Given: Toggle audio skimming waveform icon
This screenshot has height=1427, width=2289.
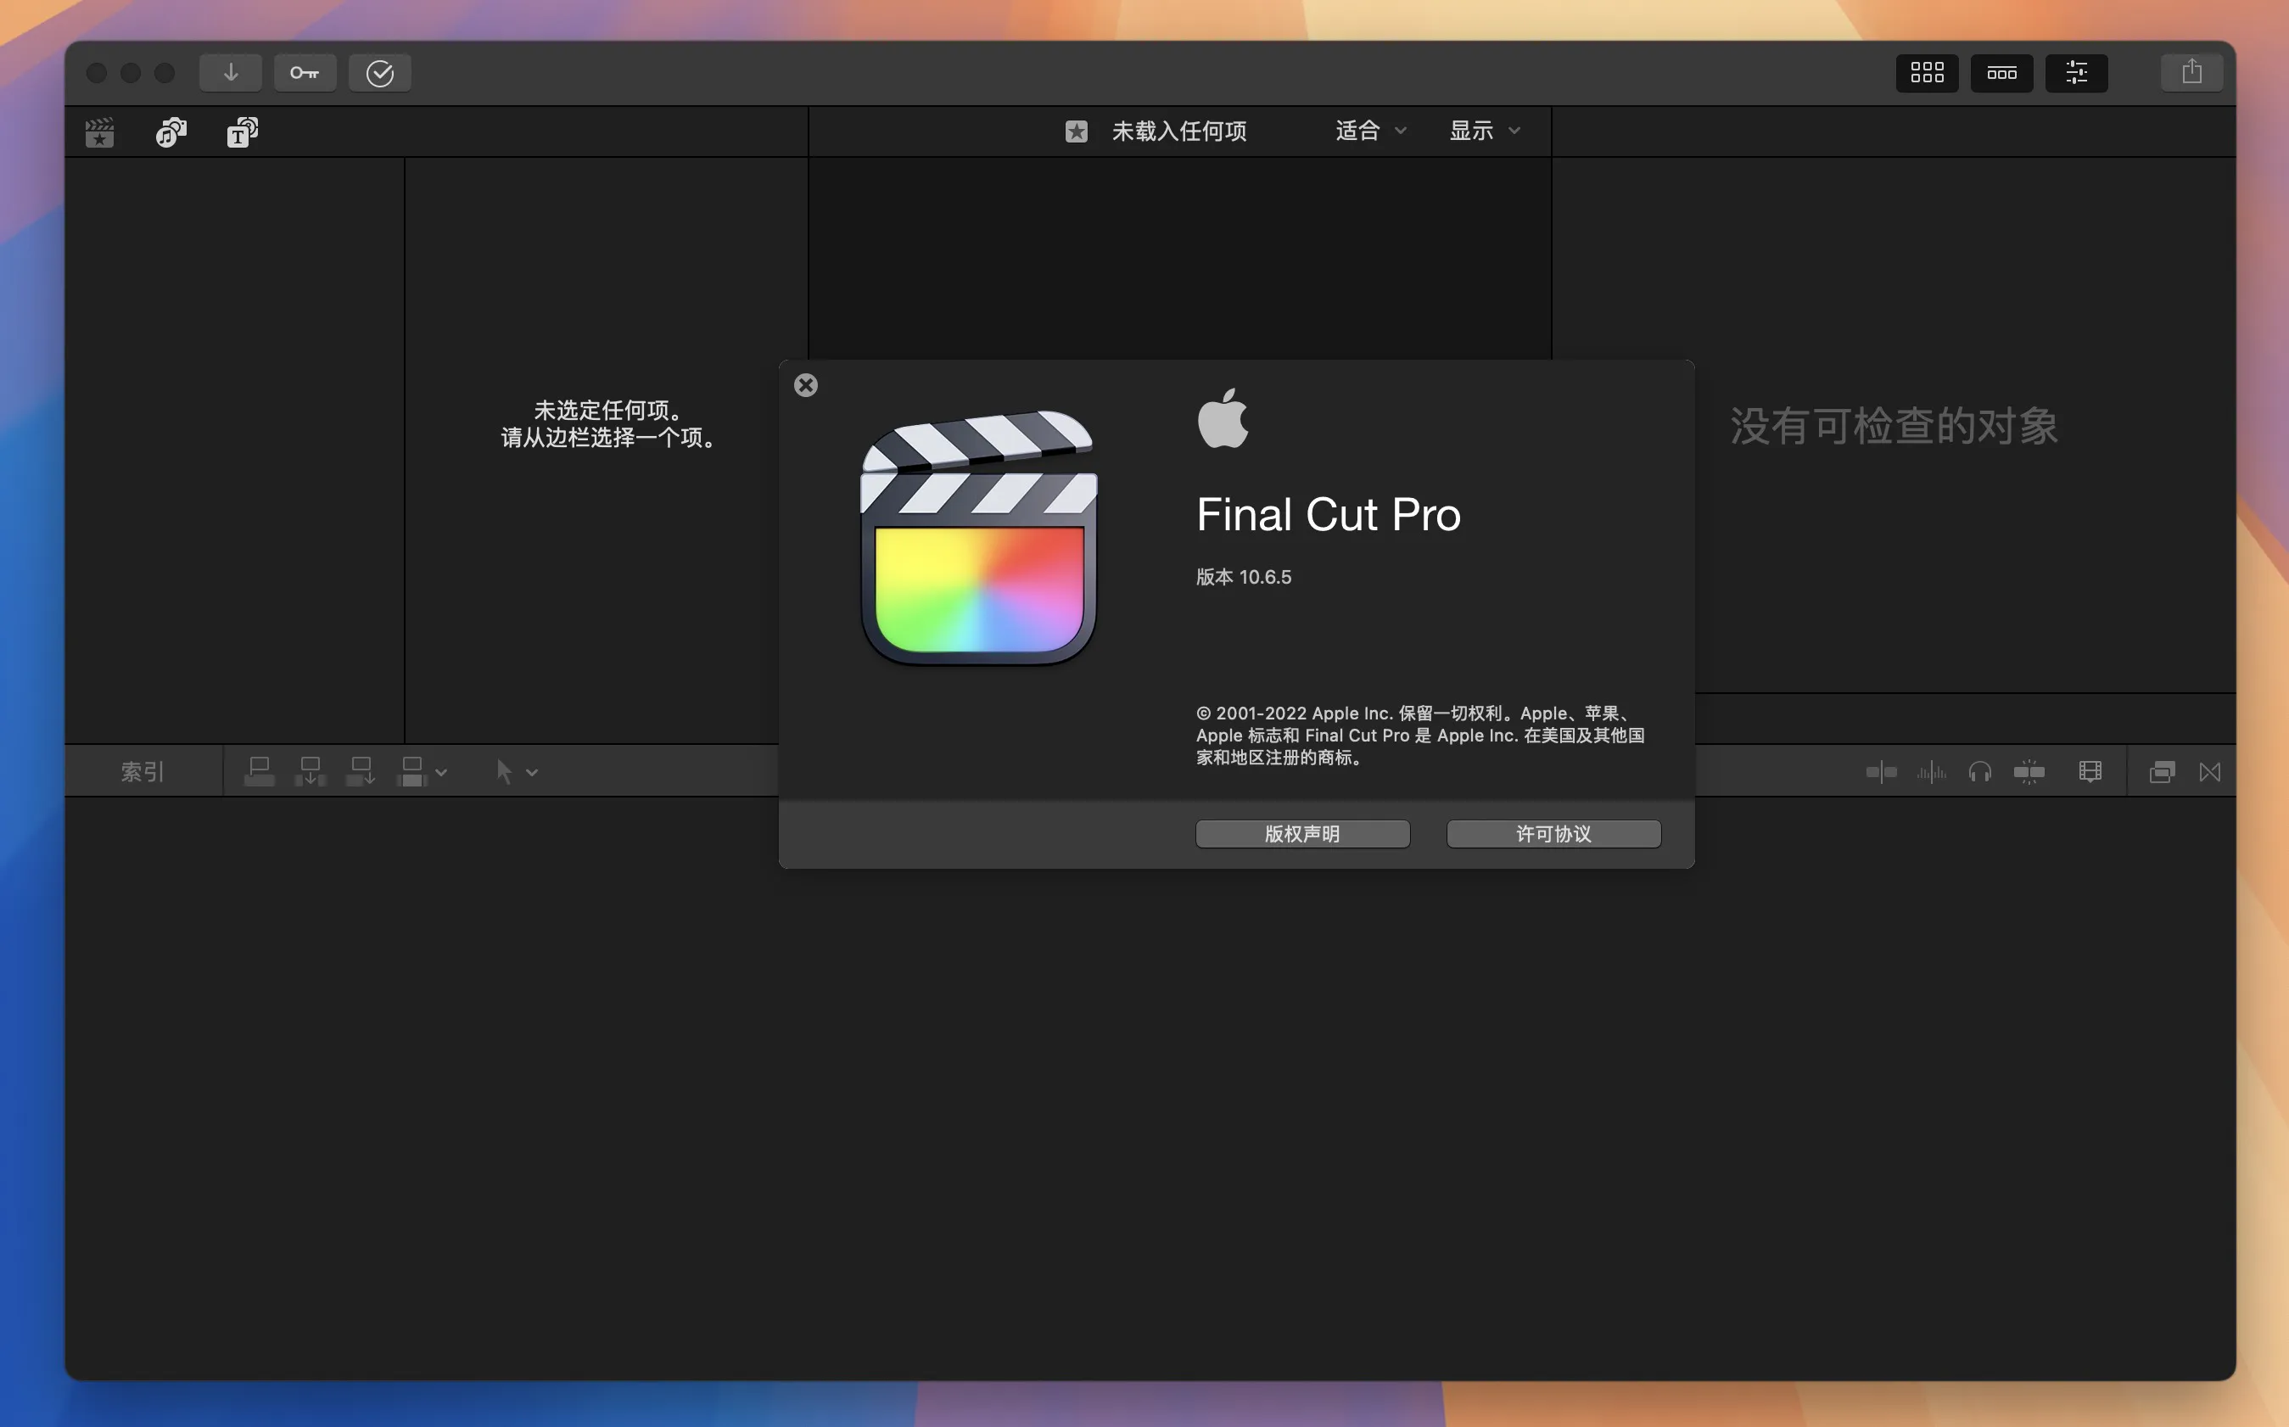Looking at the screenshot, I should click(x=1930, y=772).
